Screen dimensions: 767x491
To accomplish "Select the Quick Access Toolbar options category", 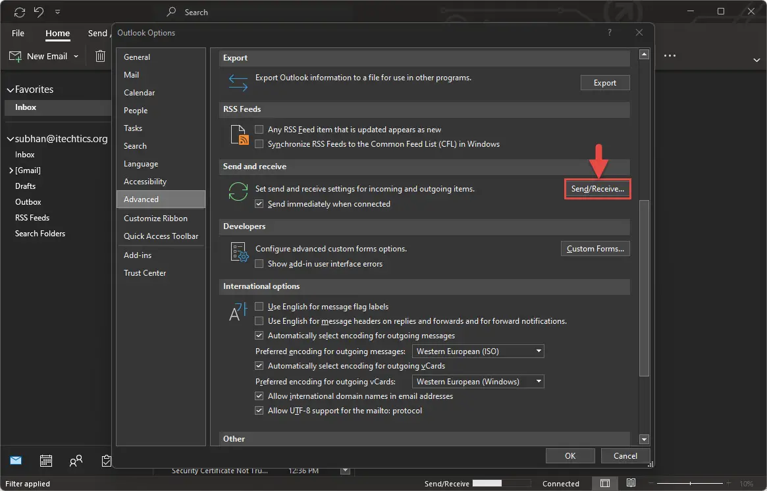I will (161, 236).
